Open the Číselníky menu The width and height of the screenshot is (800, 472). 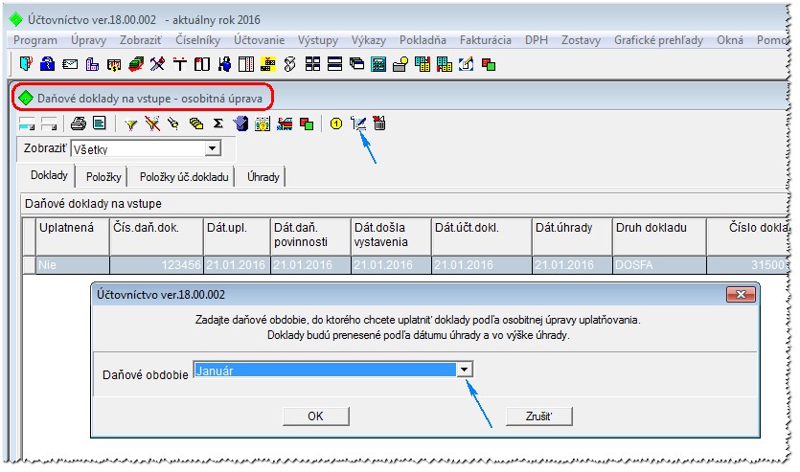click(x=198, y=40)
